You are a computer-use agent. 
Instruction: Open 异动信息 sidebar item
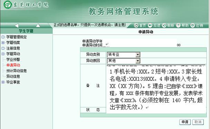coord(13,77)
